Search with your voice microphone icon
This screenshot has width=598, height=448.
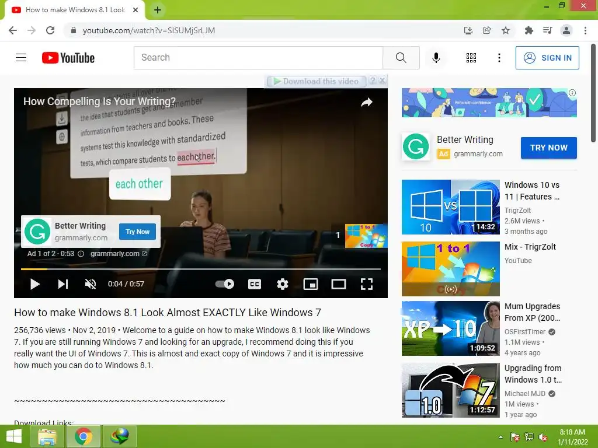(x=436, y=58)
